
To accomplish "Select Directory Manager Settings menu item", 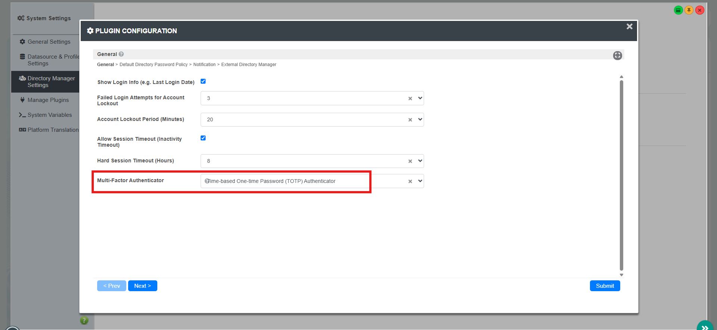I will pyautogui.click(x=45, y=82).
